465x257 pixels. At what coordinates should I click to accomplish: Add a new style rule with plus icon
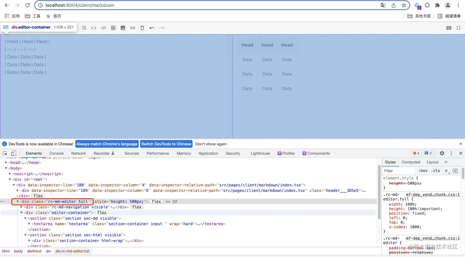(446, 171)
